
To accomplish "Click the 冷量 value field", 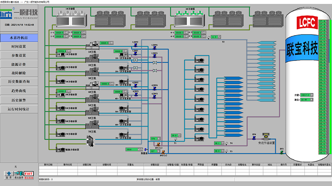I will (307, 95).
